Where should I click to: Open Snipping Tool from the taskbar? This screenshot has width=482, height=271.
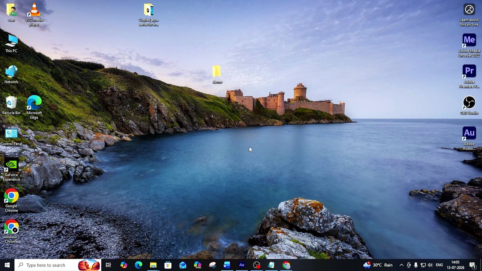[212, 265]
